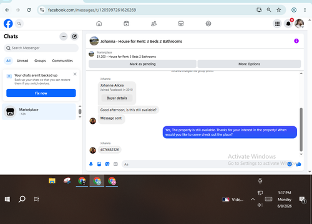Click the Mark as pending button
This screenshot has width=312, height=224.
[142, 64]
